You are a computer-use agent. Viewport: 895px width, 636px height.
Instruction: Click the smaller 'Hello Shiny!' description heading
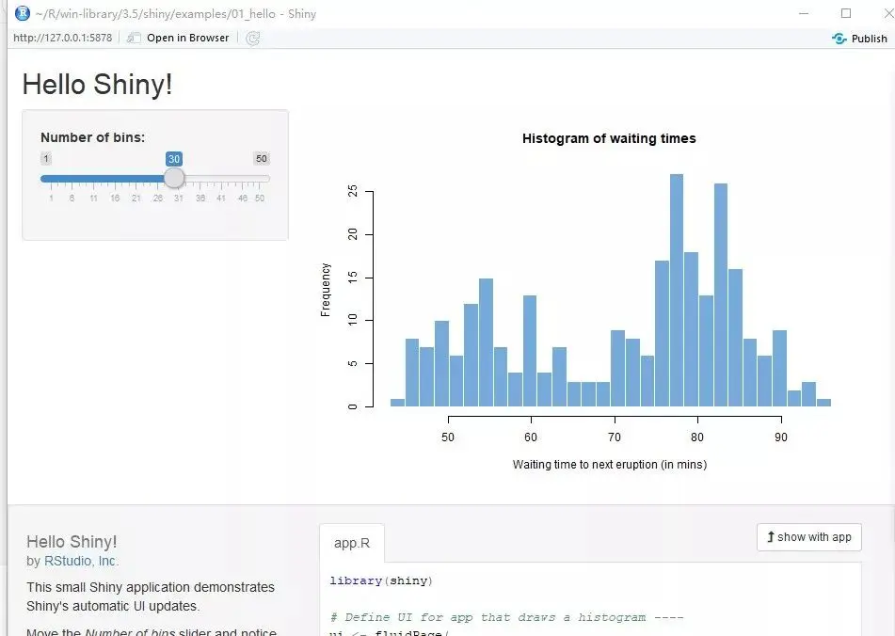tap(72, 542)
